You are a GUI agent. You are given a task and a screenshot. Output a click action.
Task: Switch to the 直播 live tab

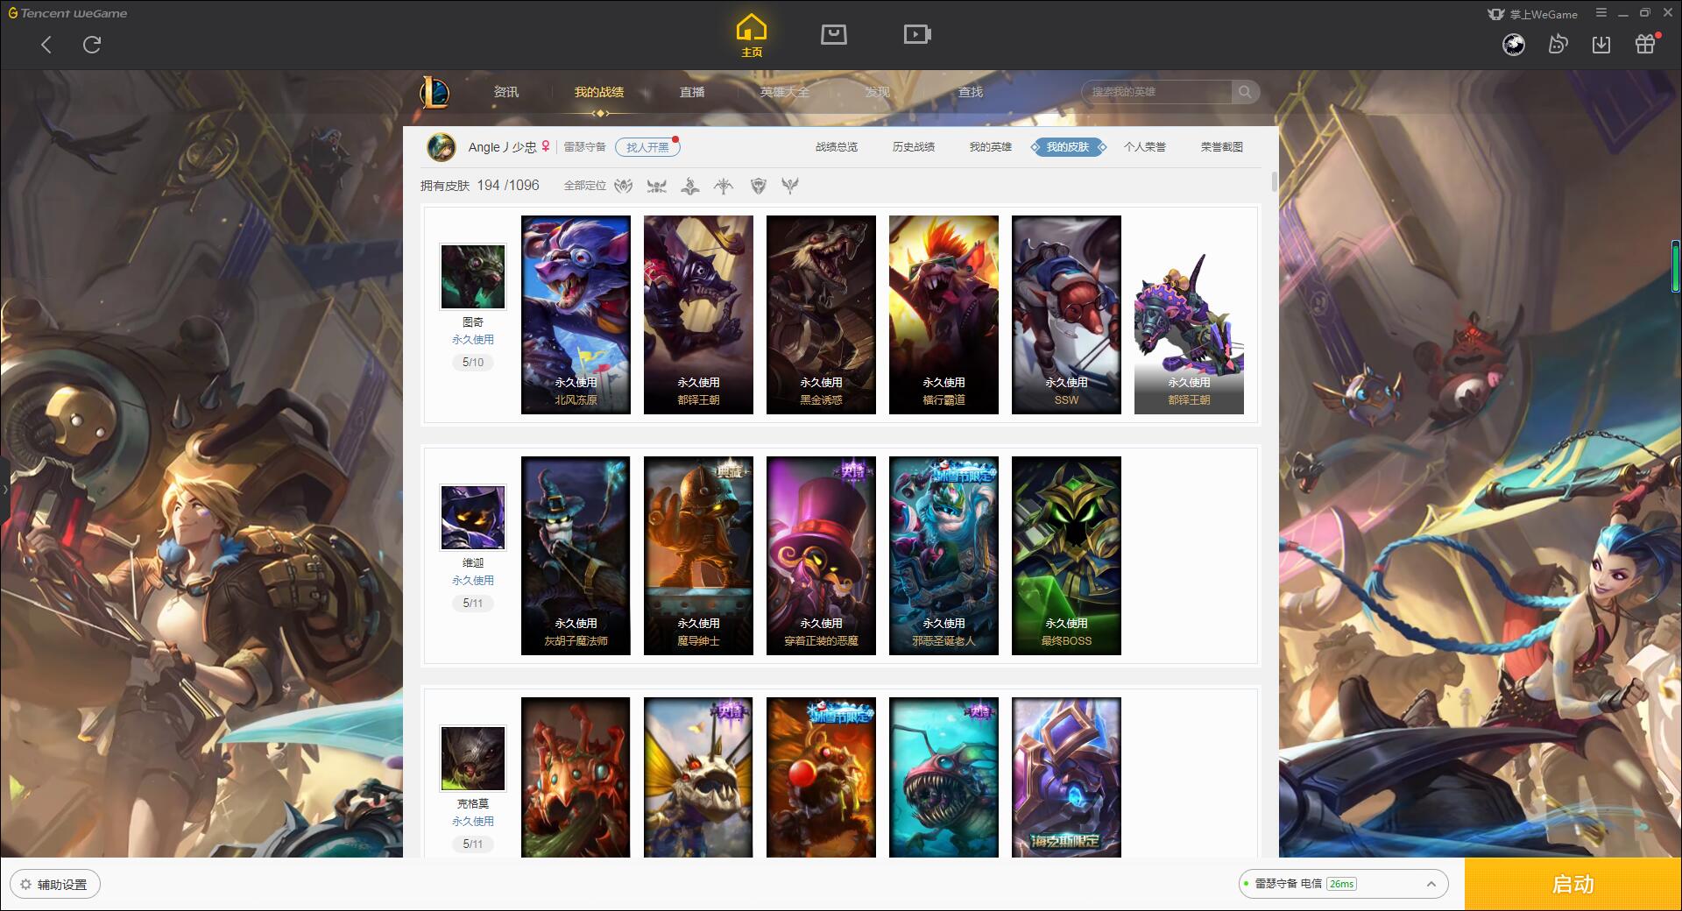(692, 92)
